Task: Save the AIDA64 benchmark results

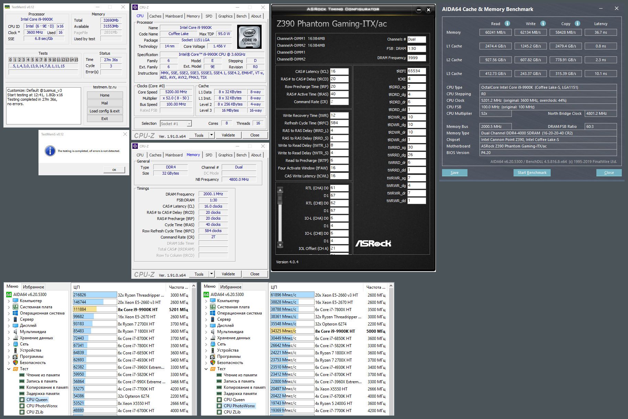Action: pos(454,173)
